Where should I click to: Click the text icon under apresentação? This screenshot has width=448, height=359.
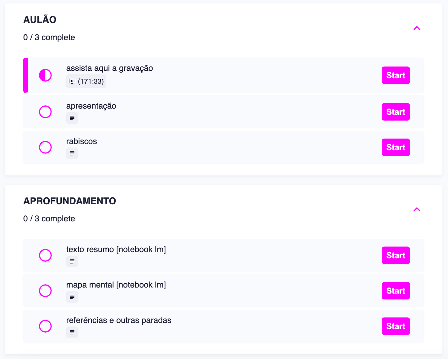[x=72, y=118]
